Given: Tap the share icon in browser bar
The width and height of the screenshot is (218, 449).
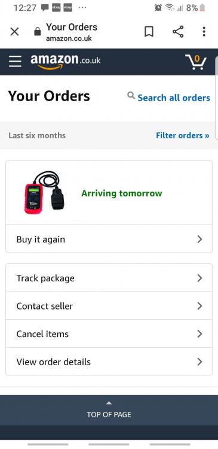Looking at the screenshot, I should (x=178, y=32).
